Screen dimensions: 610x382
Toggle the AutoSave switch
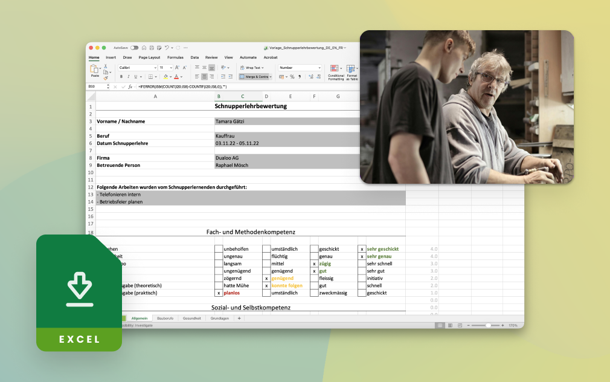(x=134, y=48)
